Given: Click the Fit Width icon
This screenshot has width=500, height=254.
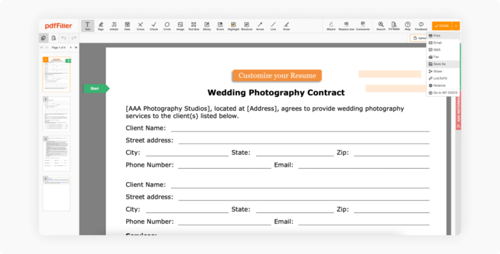Looking at the screenshot, I should 394,26.
